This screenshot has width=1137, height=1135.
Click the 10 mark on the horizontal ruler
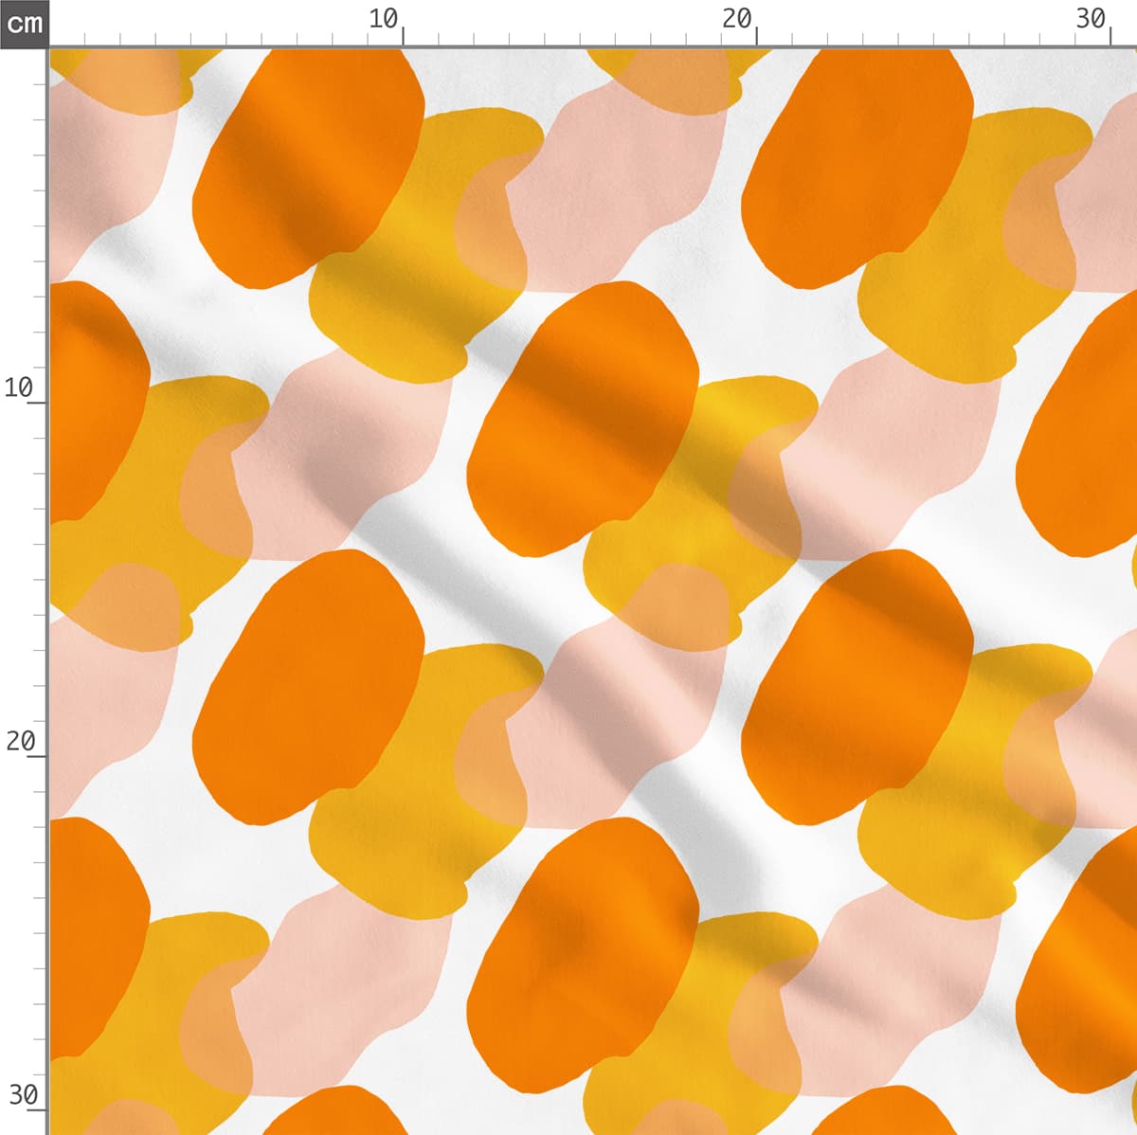coord(383,19)
